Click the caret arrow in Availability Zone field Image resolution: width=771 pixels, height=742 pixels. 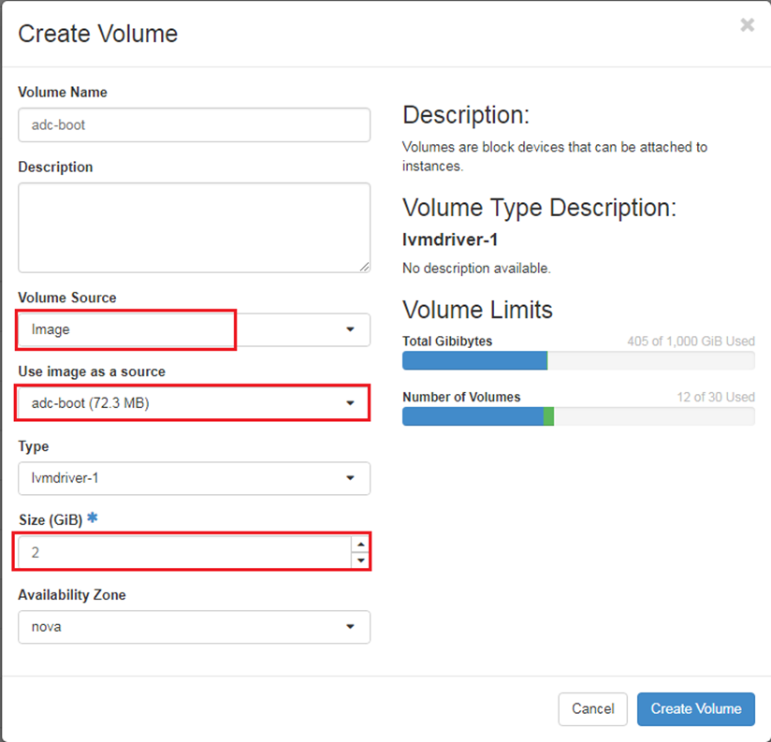351,627
